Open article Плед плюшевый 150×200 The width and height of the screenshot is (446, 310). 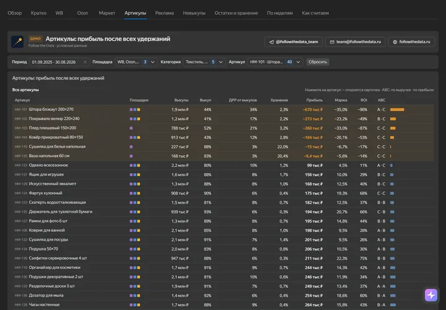52,128
